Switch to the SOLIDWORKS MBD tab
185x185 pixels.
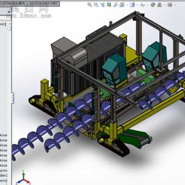pyautogui.click(x=44, y=3)
